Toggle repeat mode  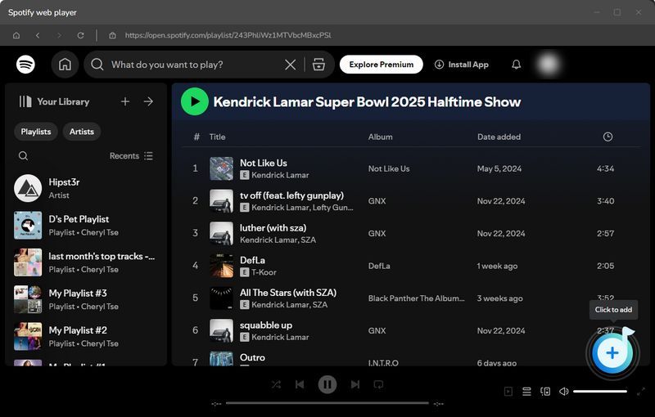click(378, 384)
